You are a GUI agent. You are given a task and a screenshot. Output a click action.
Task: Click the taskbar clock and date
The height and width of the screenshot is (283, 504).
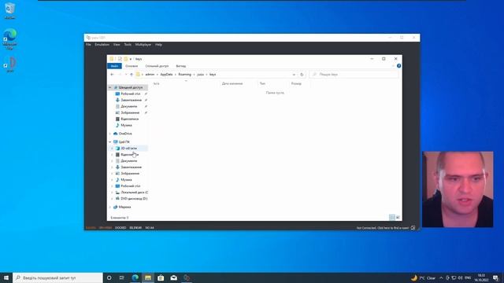coord(481,277)
